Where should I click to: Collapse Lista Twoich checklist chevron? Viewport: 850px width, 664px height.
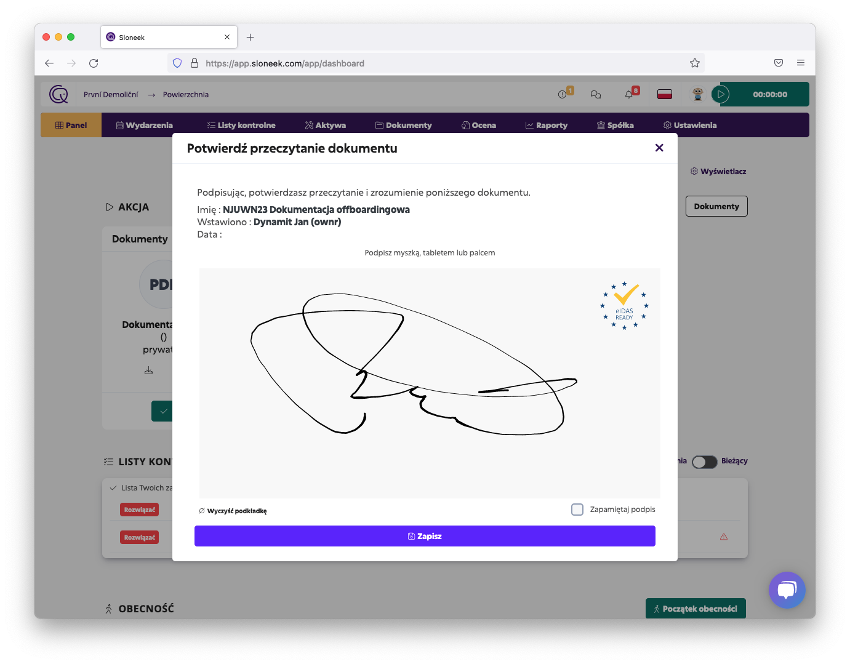pyautogui.click(x=113, y=488)
